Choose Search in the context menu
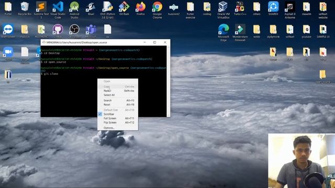The image size is (335, 188). (118, 100)
